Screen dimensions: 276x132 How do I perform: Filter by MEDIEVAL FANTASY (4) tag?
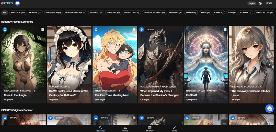click(x=154, y=13)
